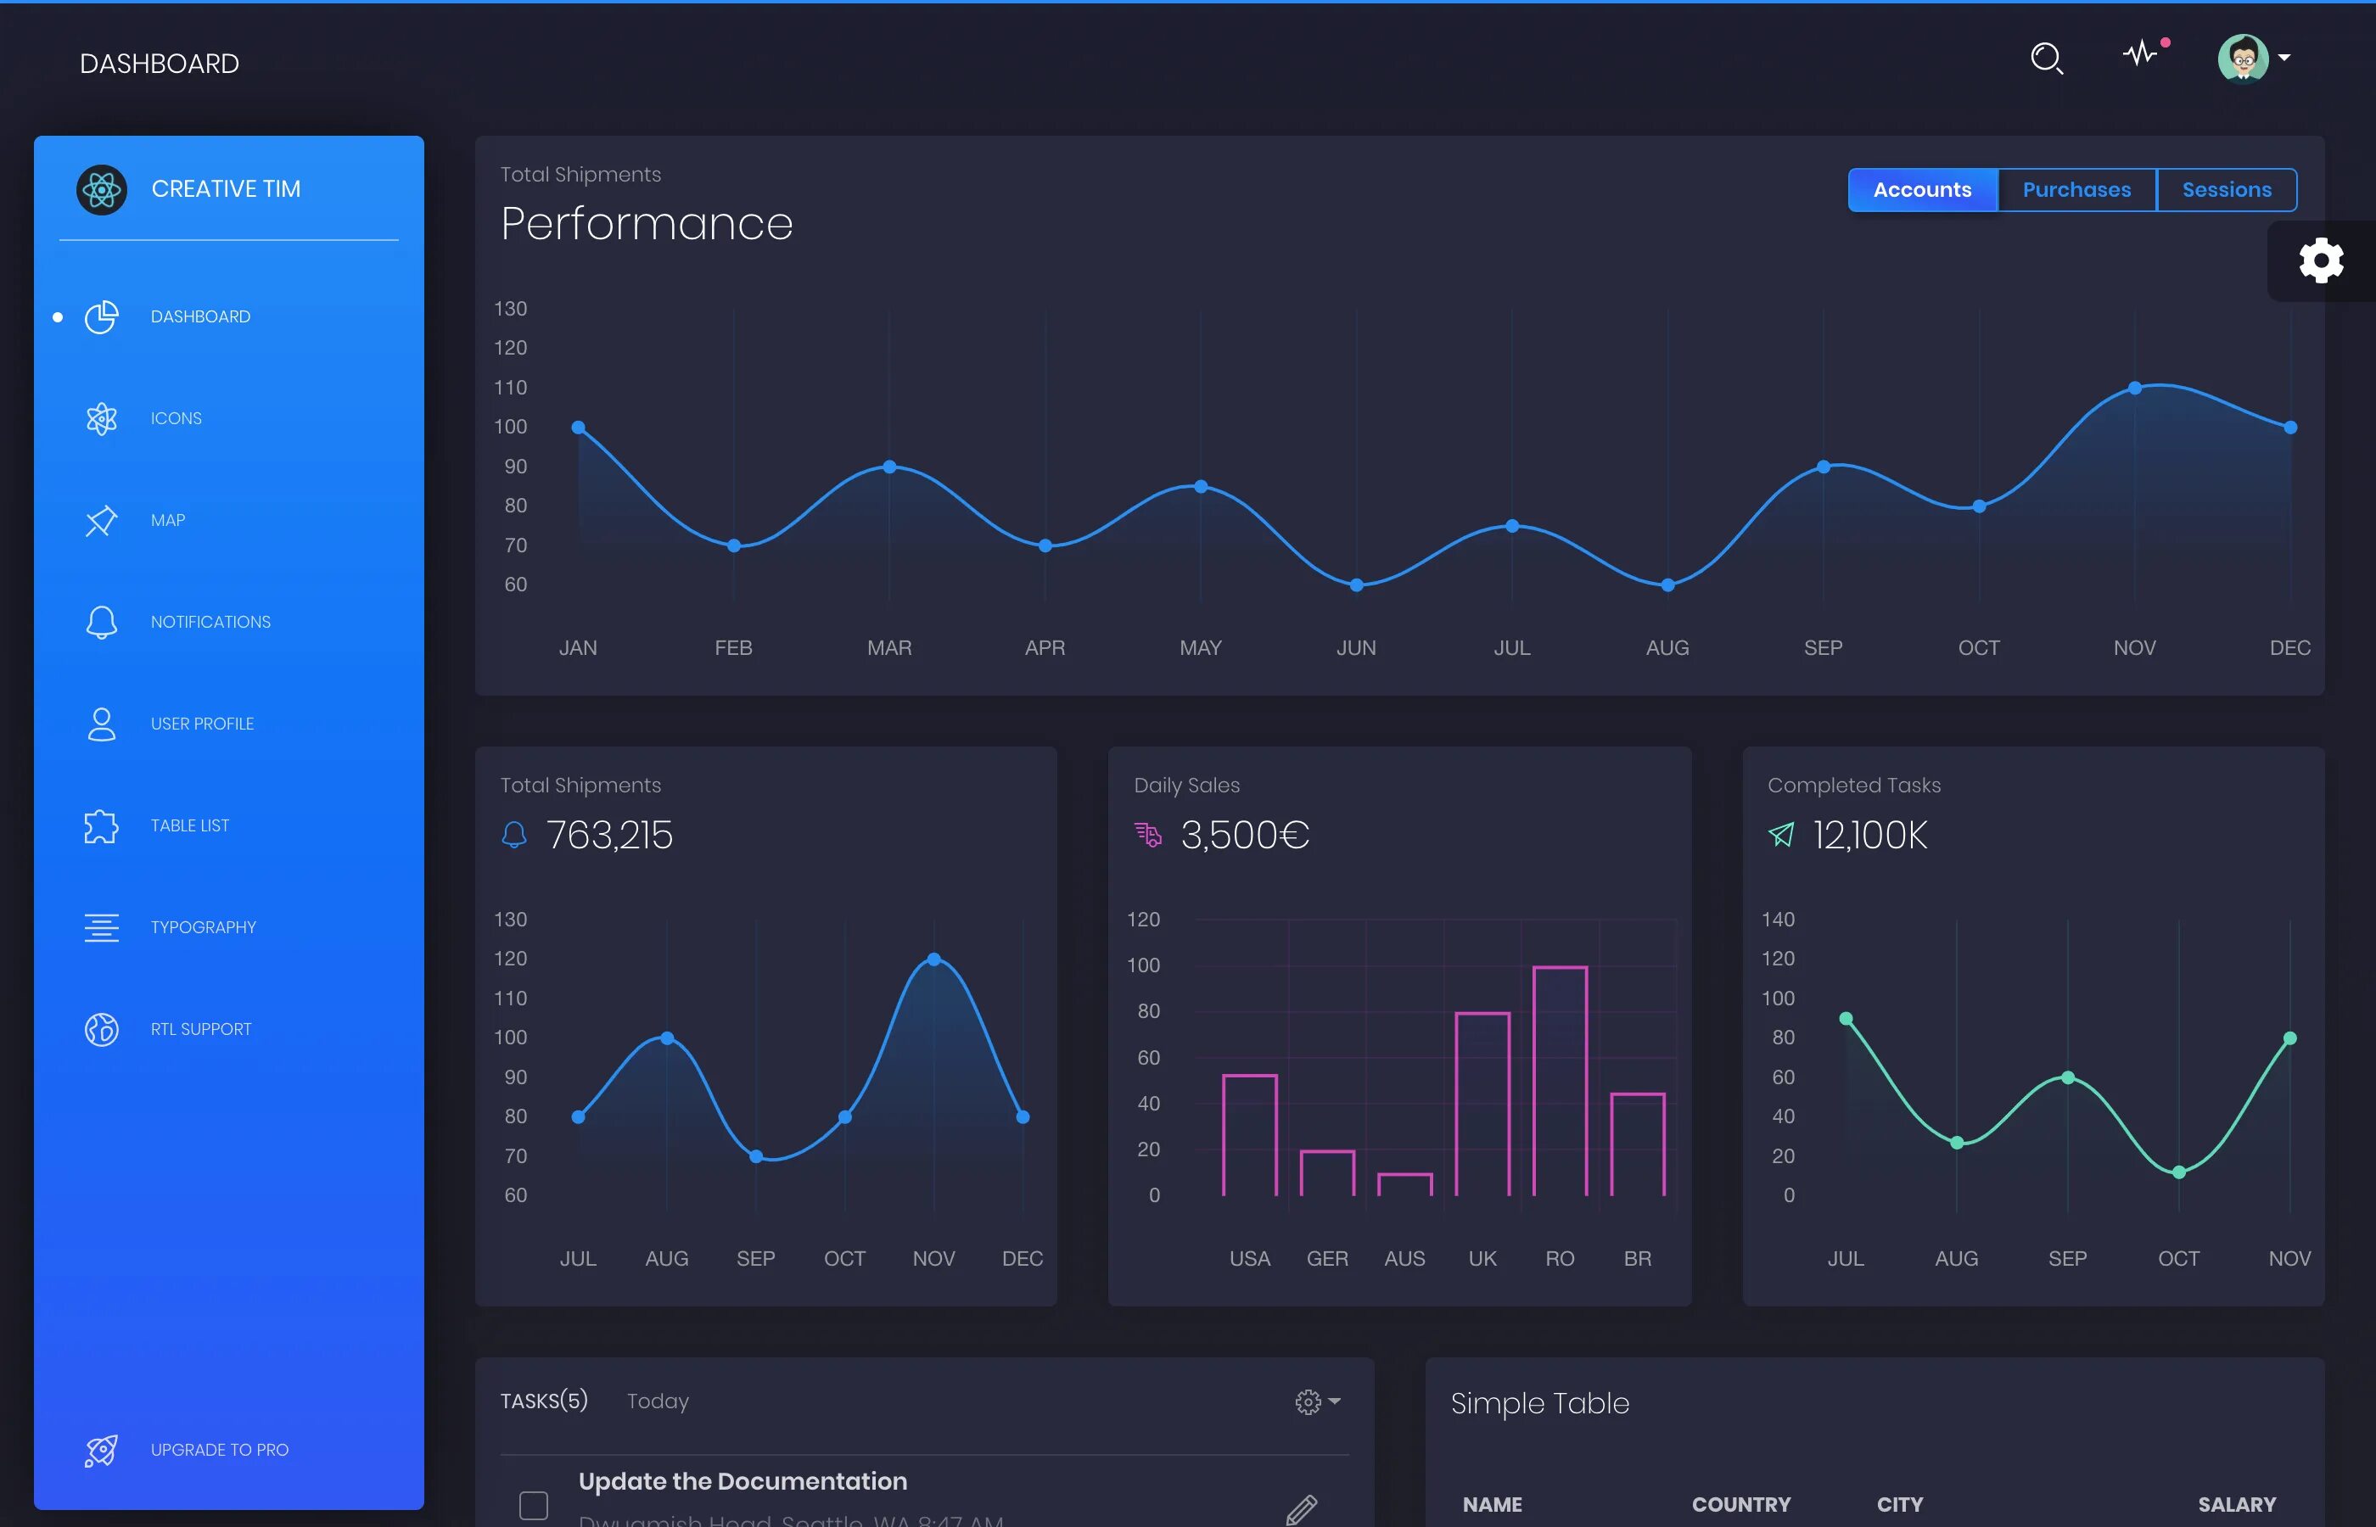
Task: Select the Purchases chart toggle
Action: (2076, 189)
